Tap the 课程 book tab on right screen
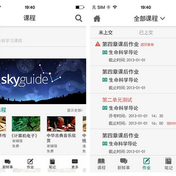176x176 pixels. 101,164
